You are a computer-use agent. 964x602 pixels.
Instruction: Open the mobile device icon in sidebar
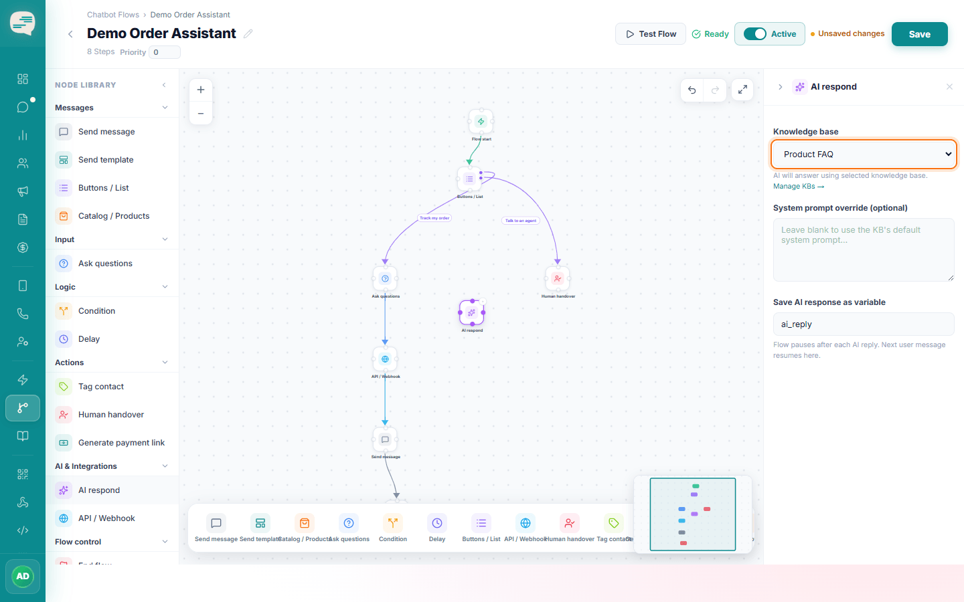pos(23,286)
